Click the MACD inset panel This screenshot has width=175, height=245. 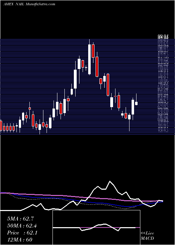tap(96, 227)
